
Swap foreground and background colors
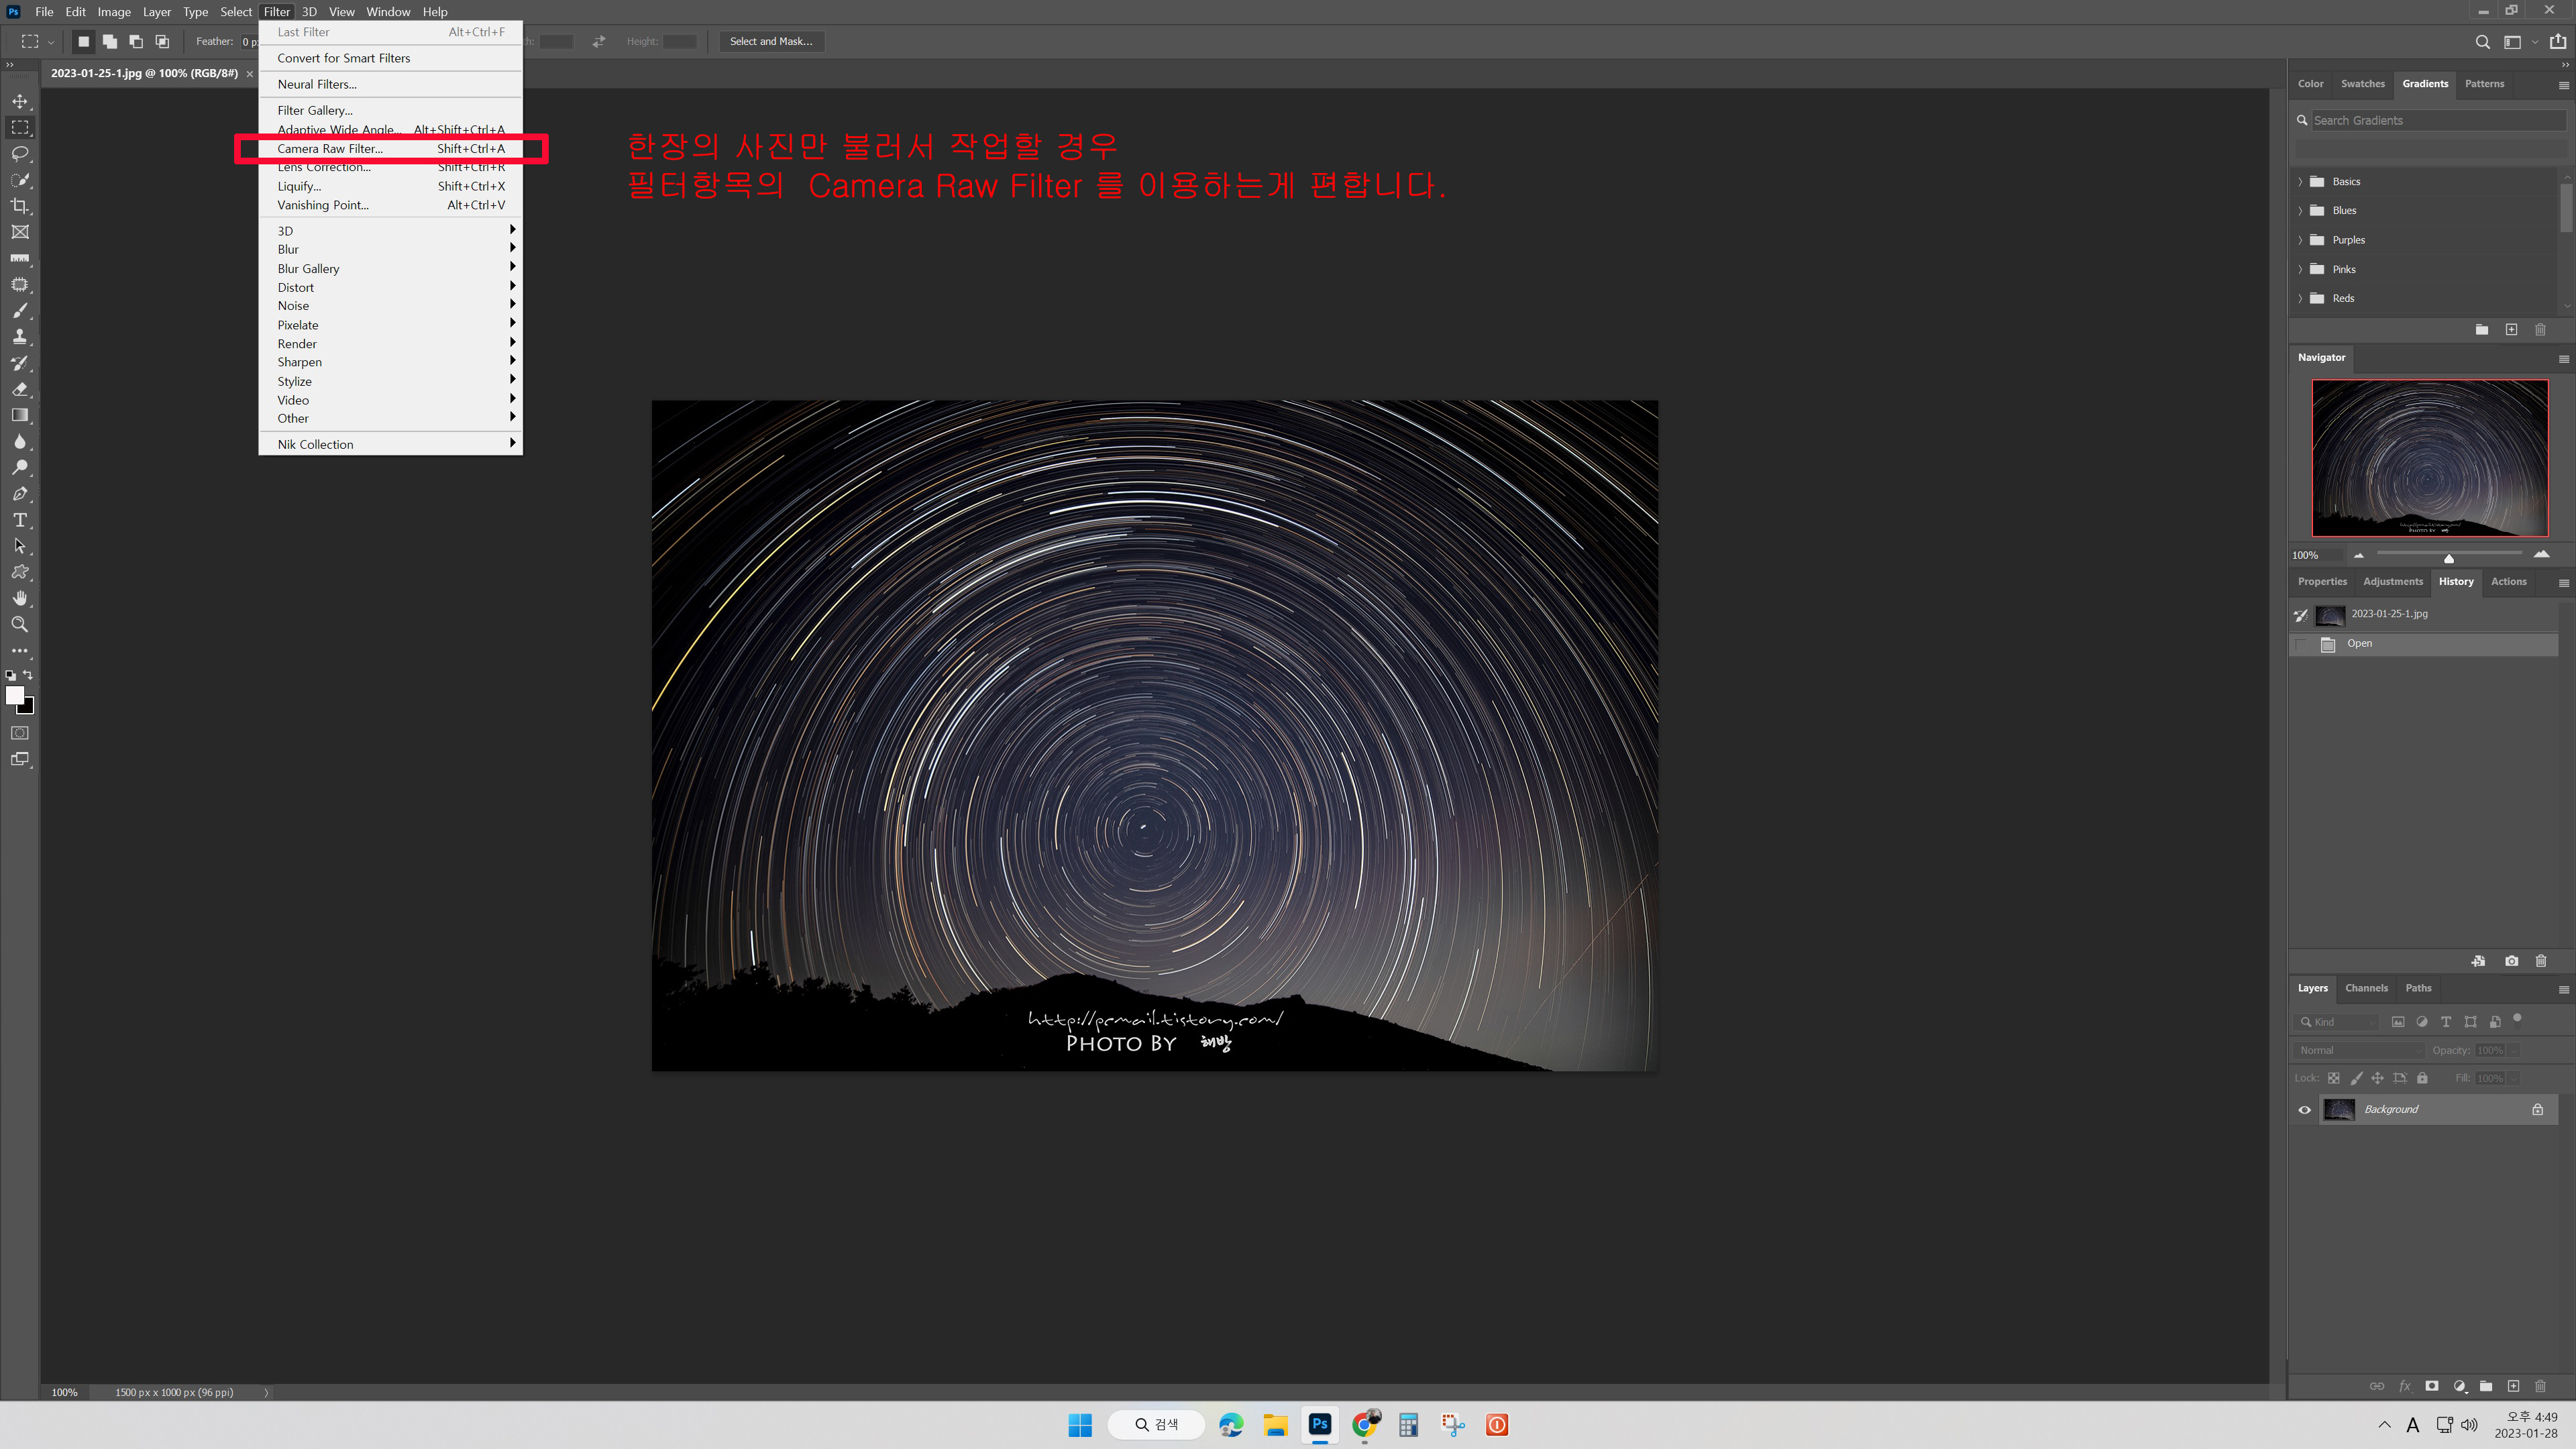(28, 675)
